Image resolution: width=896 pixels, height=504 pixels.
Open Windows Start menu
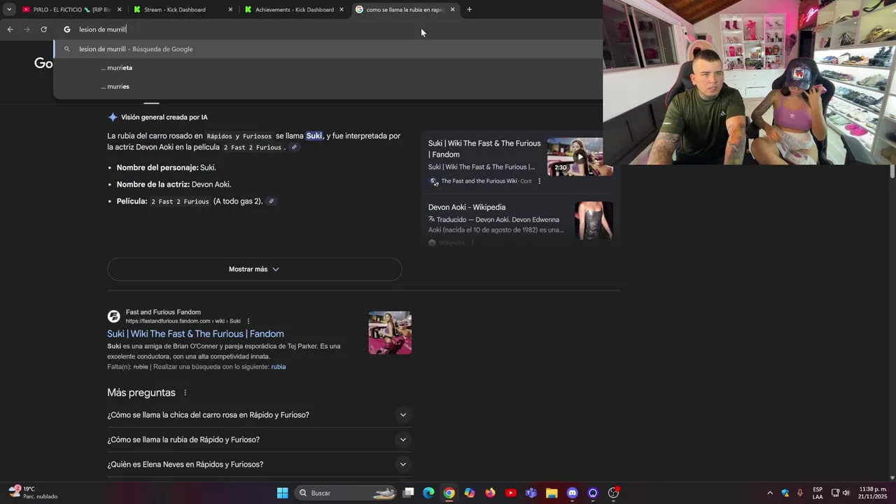283,493
